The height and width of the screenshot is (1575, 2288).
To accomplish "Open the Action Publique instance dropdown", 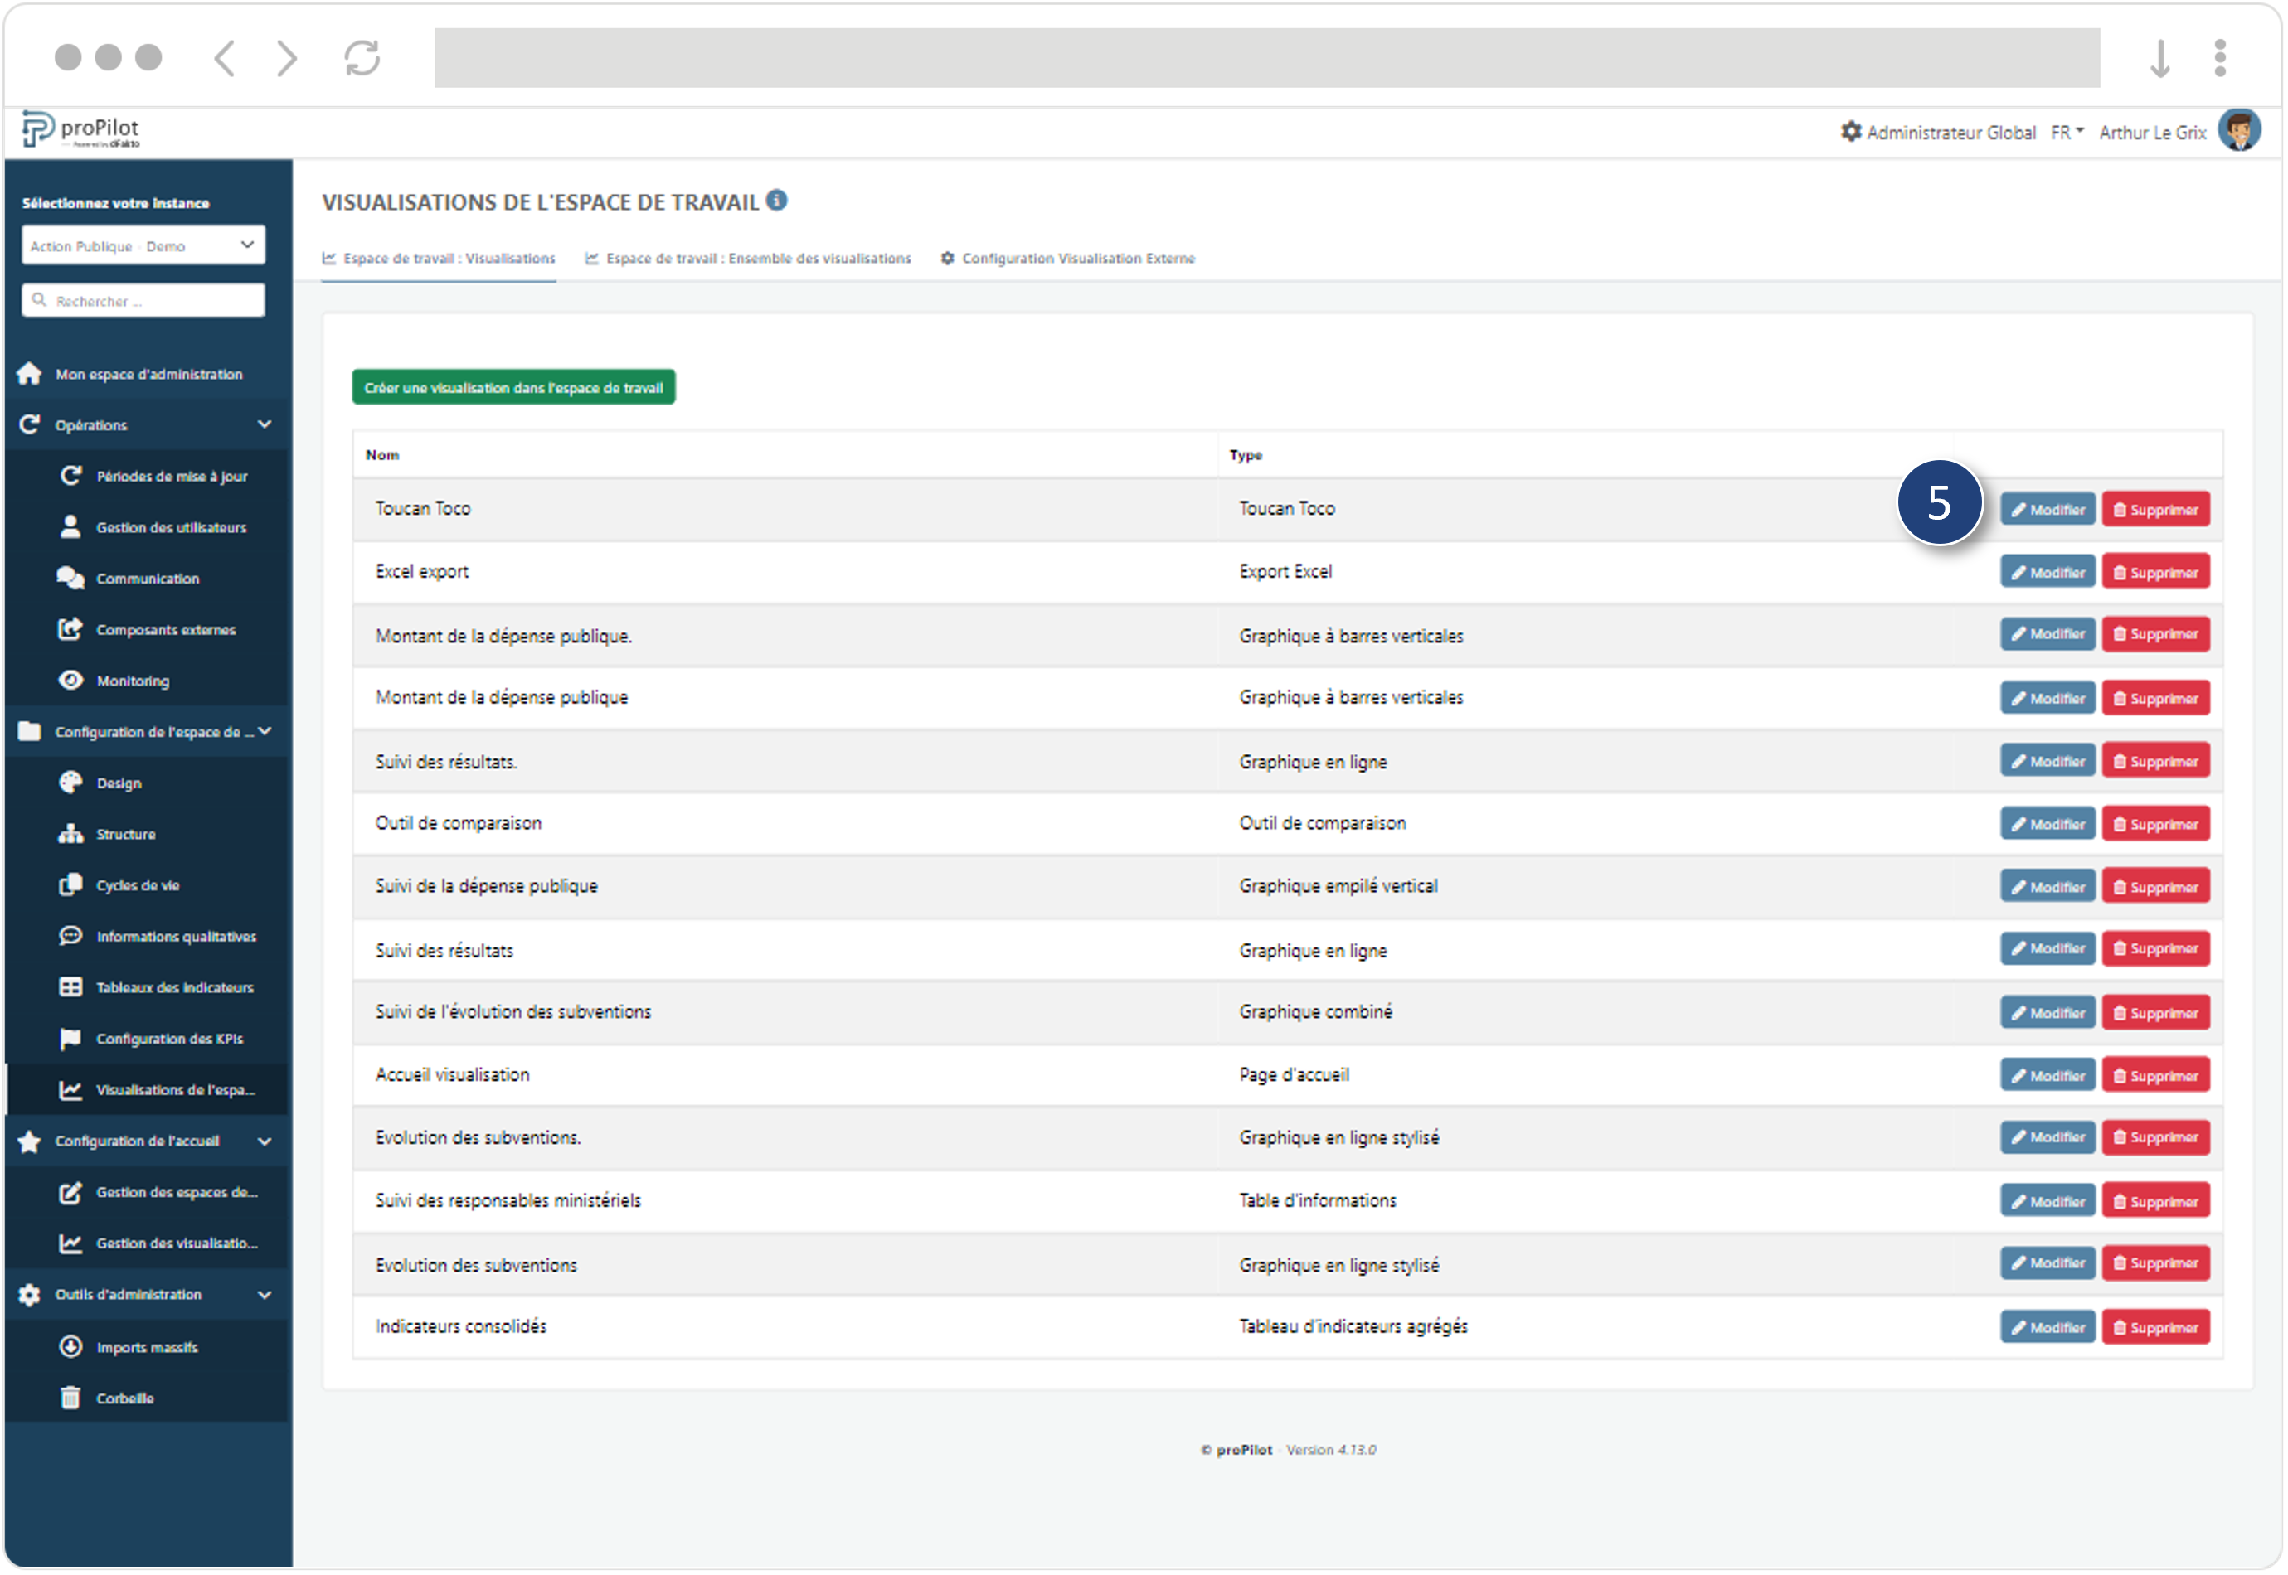I will pyautogui.click(x=143, y=245).
